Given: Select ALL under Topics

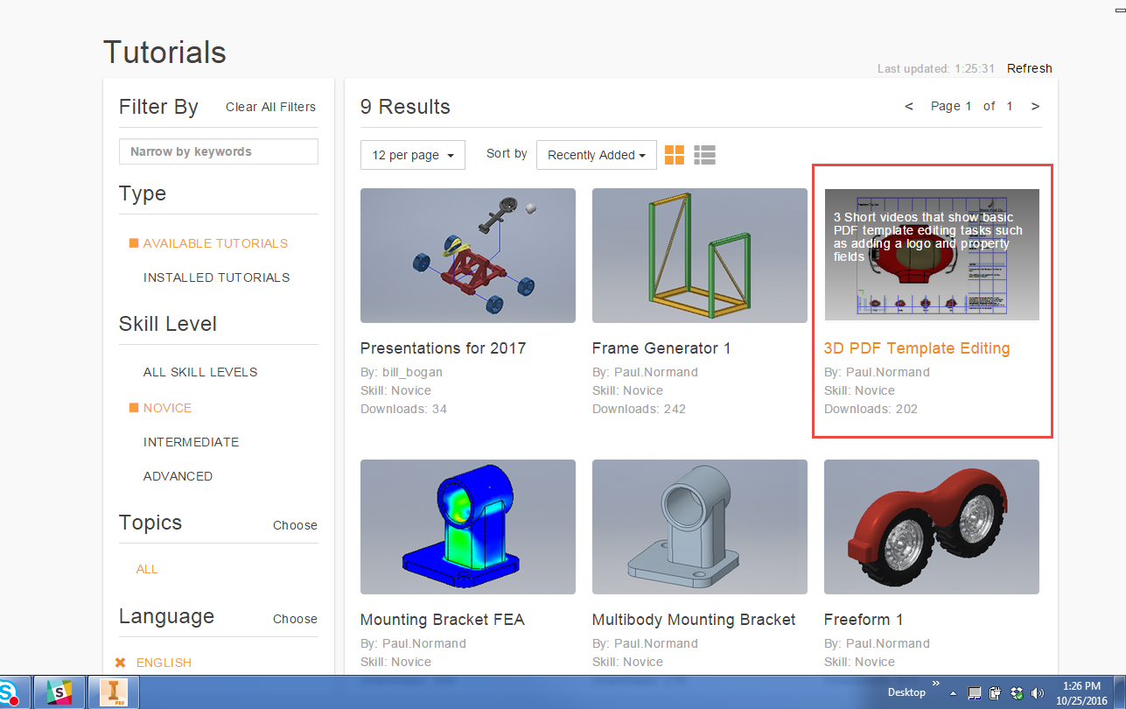Looking at the screenshot, I should [147, 569].
